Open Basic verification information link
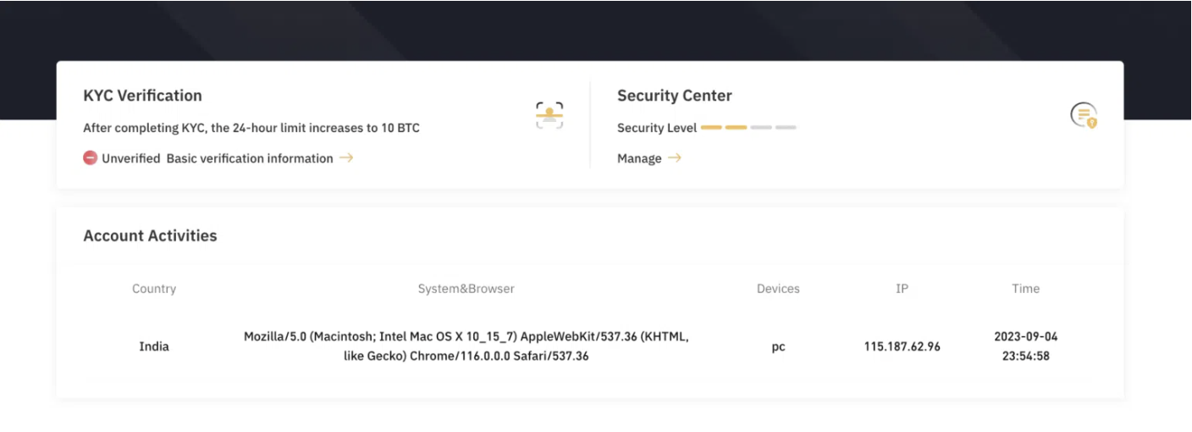Image resolution: width=1192 pixels, height=432 pixels. coord(250,158)
